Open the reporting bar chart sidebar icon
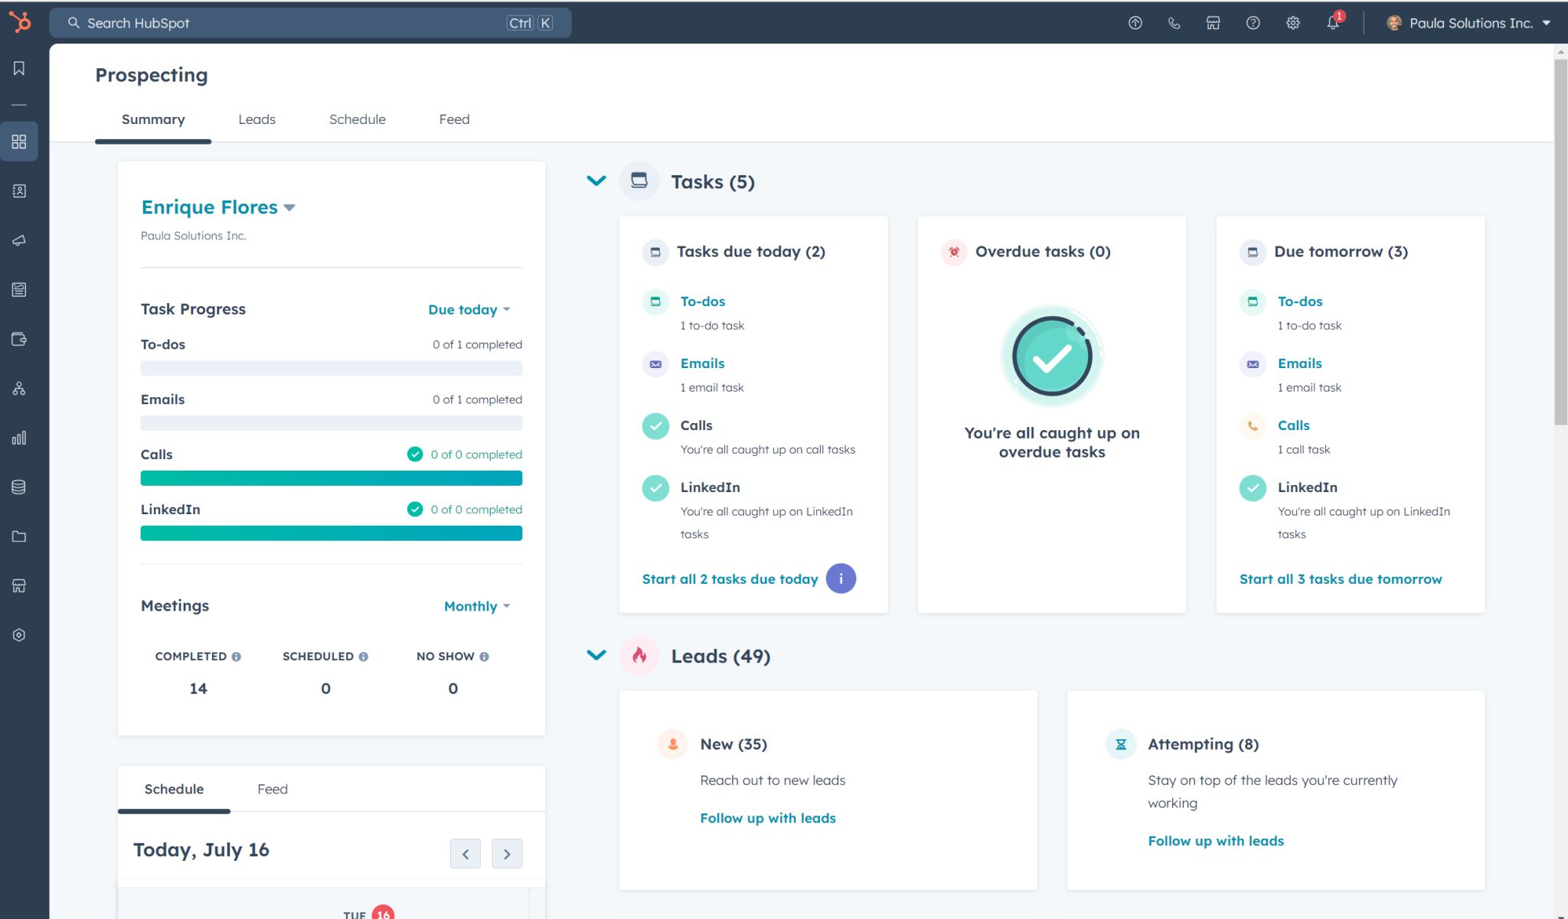 [x=19, y=438]
